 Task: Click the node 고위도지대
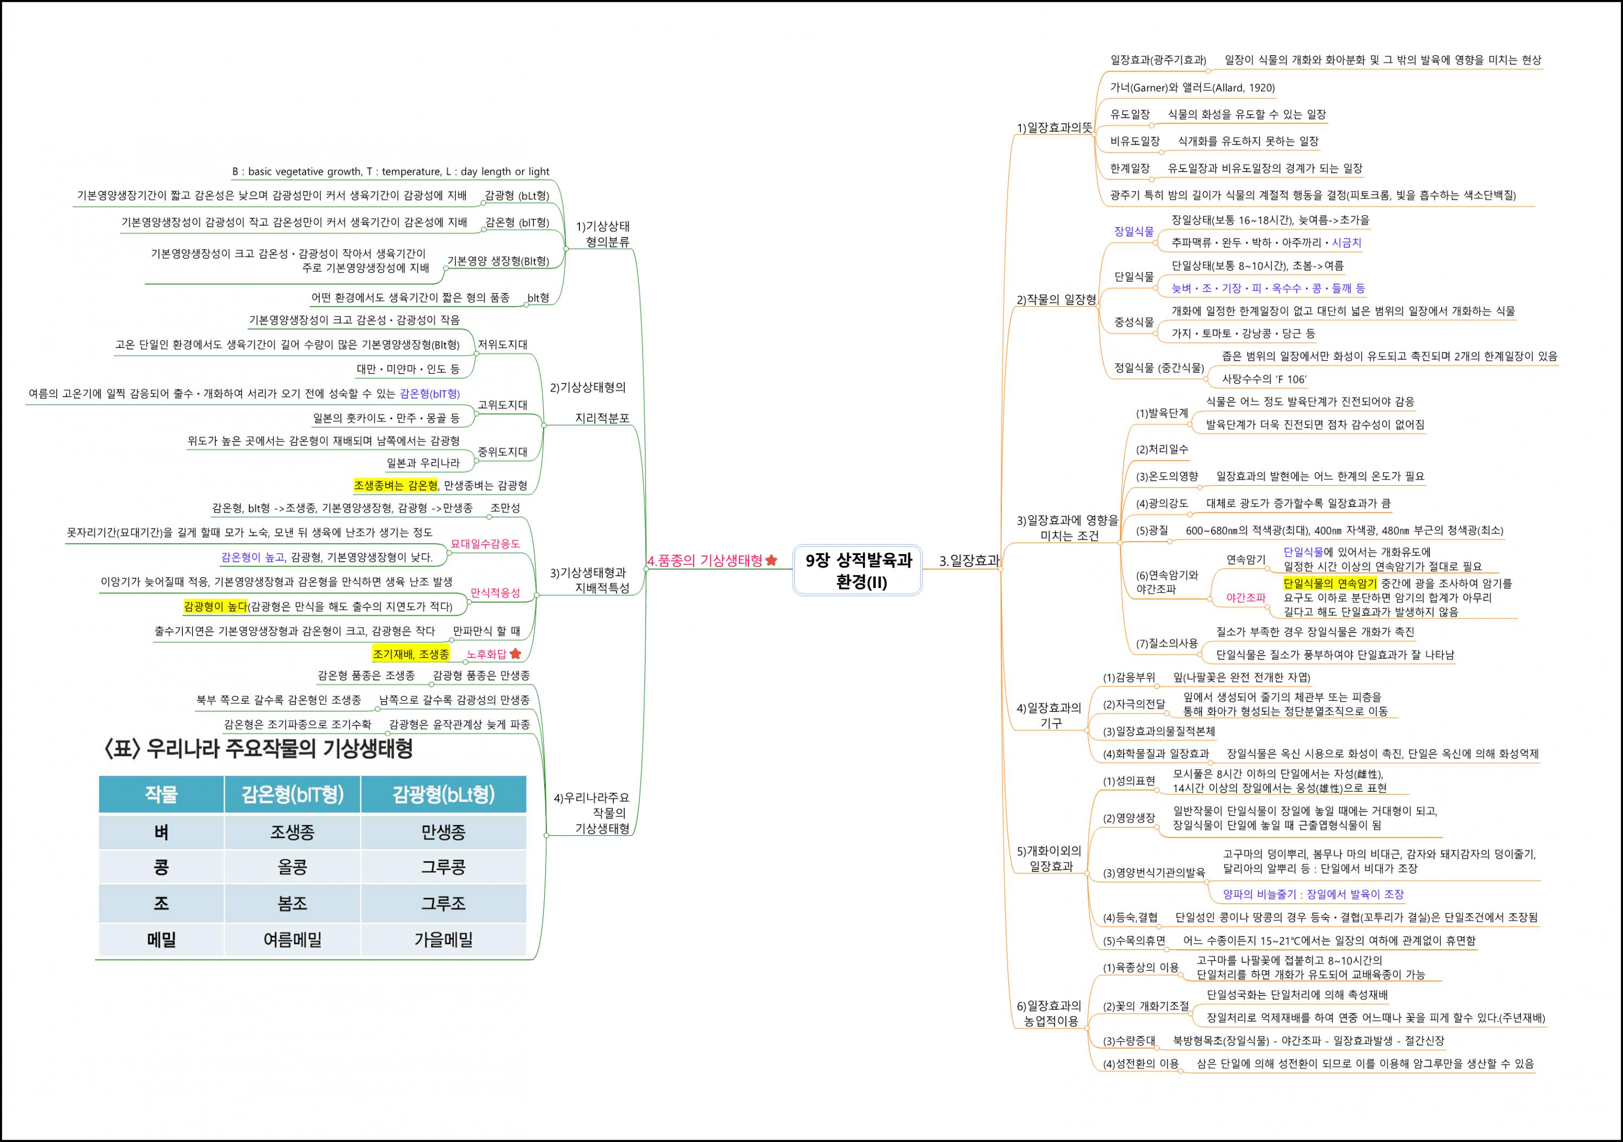coord(503,404)
